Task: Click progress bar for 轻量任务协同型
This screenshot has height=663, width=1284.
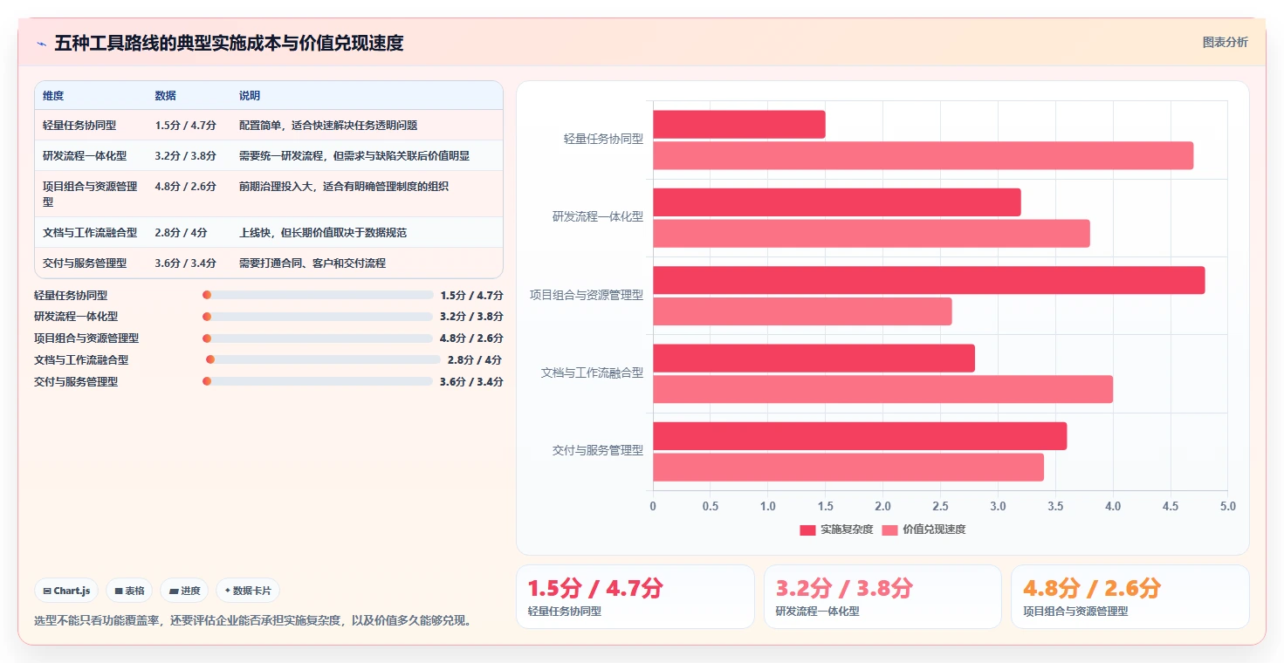Action: coord(318,295)
